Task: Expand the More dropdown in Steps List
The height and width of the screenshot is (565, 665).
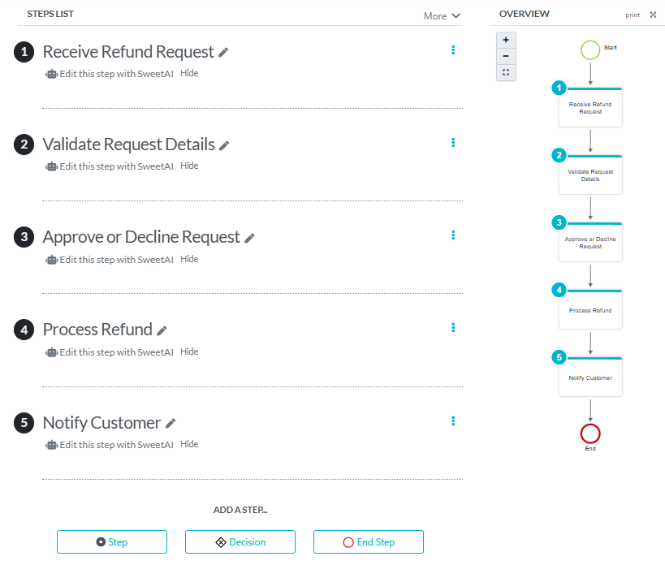Action: tap(442, 16)
